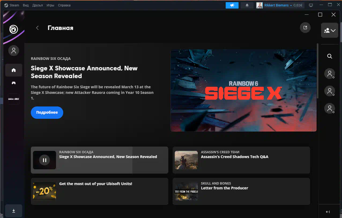Click the Ubisoft swirl logo
The height and width of the screenshot is (218, 342).
14,29
